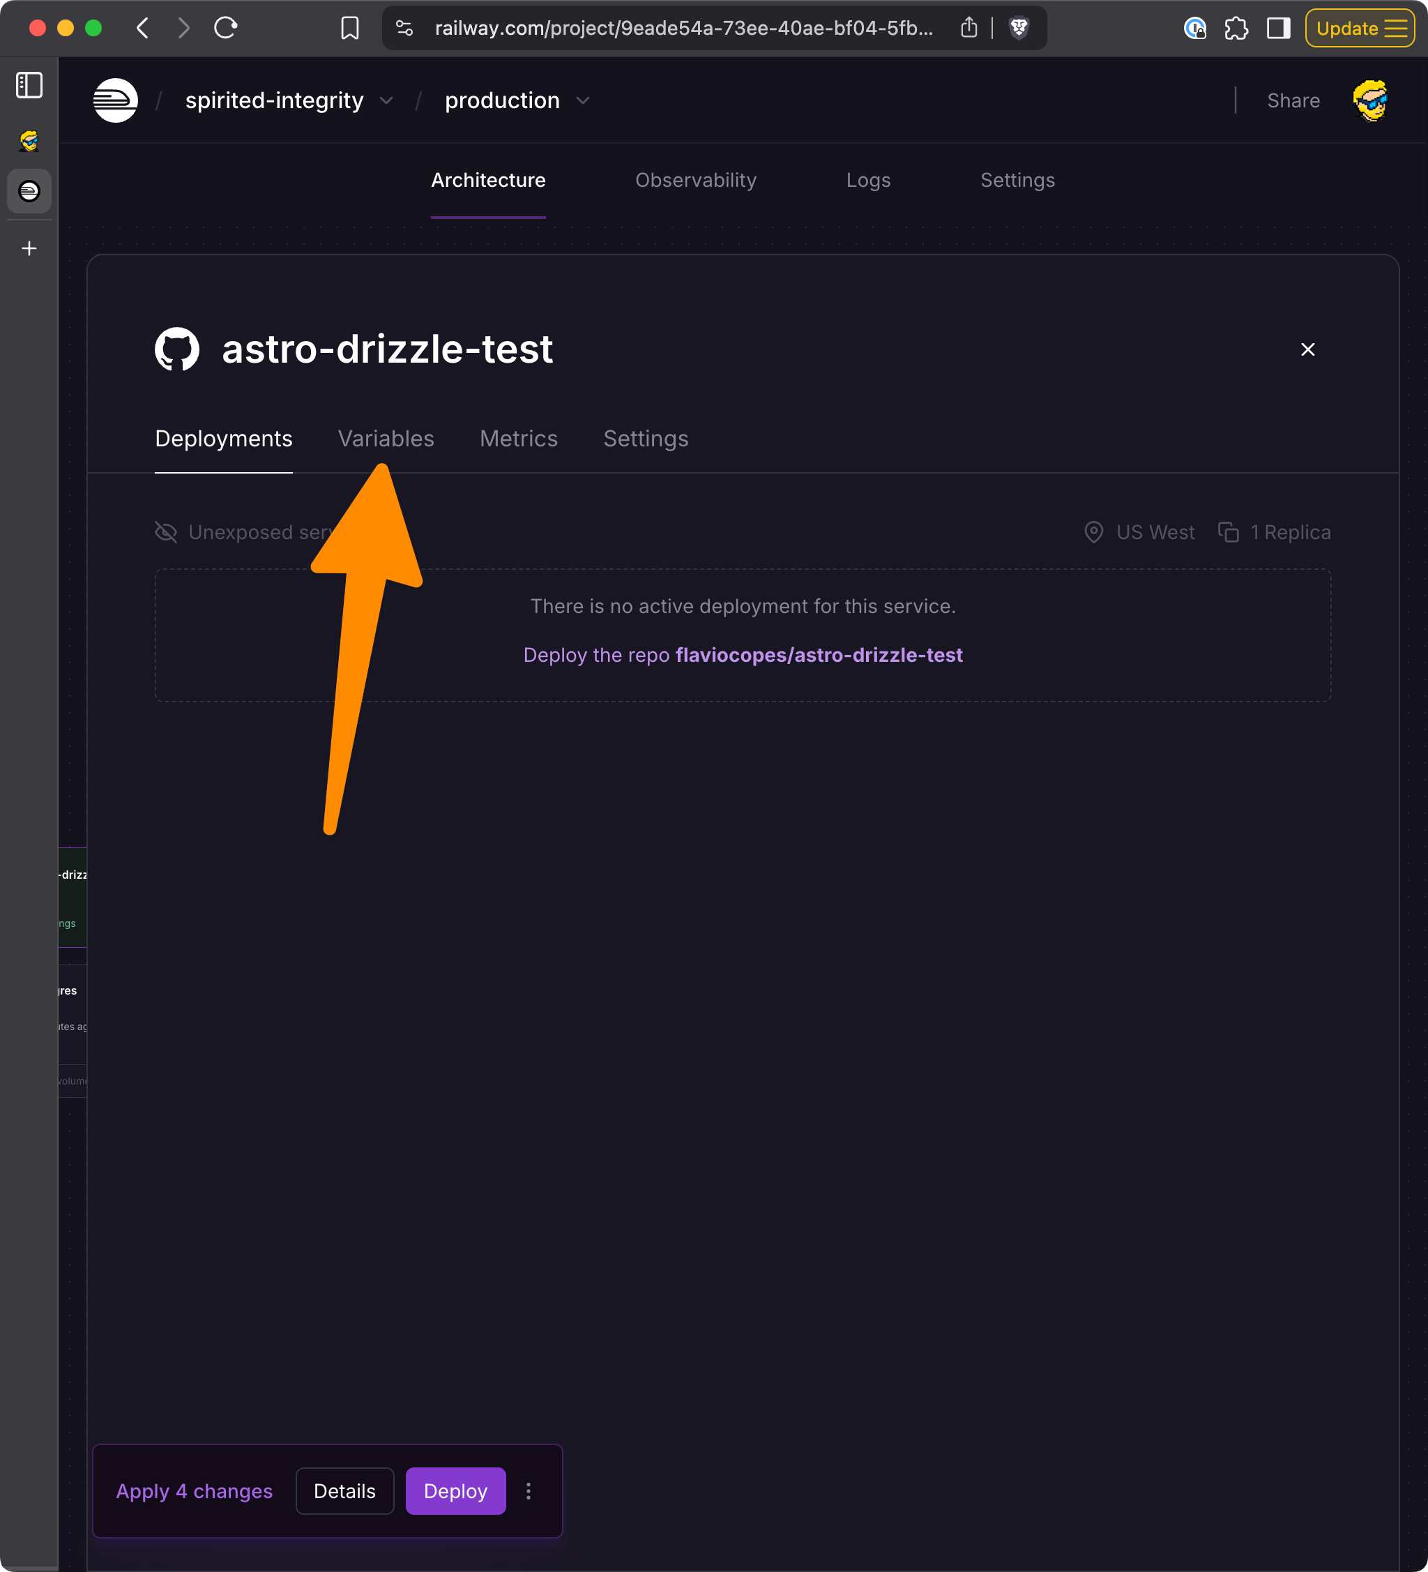
Task: Expand the spirited-integrity project dropdown
Action: [x=386, y=101]
